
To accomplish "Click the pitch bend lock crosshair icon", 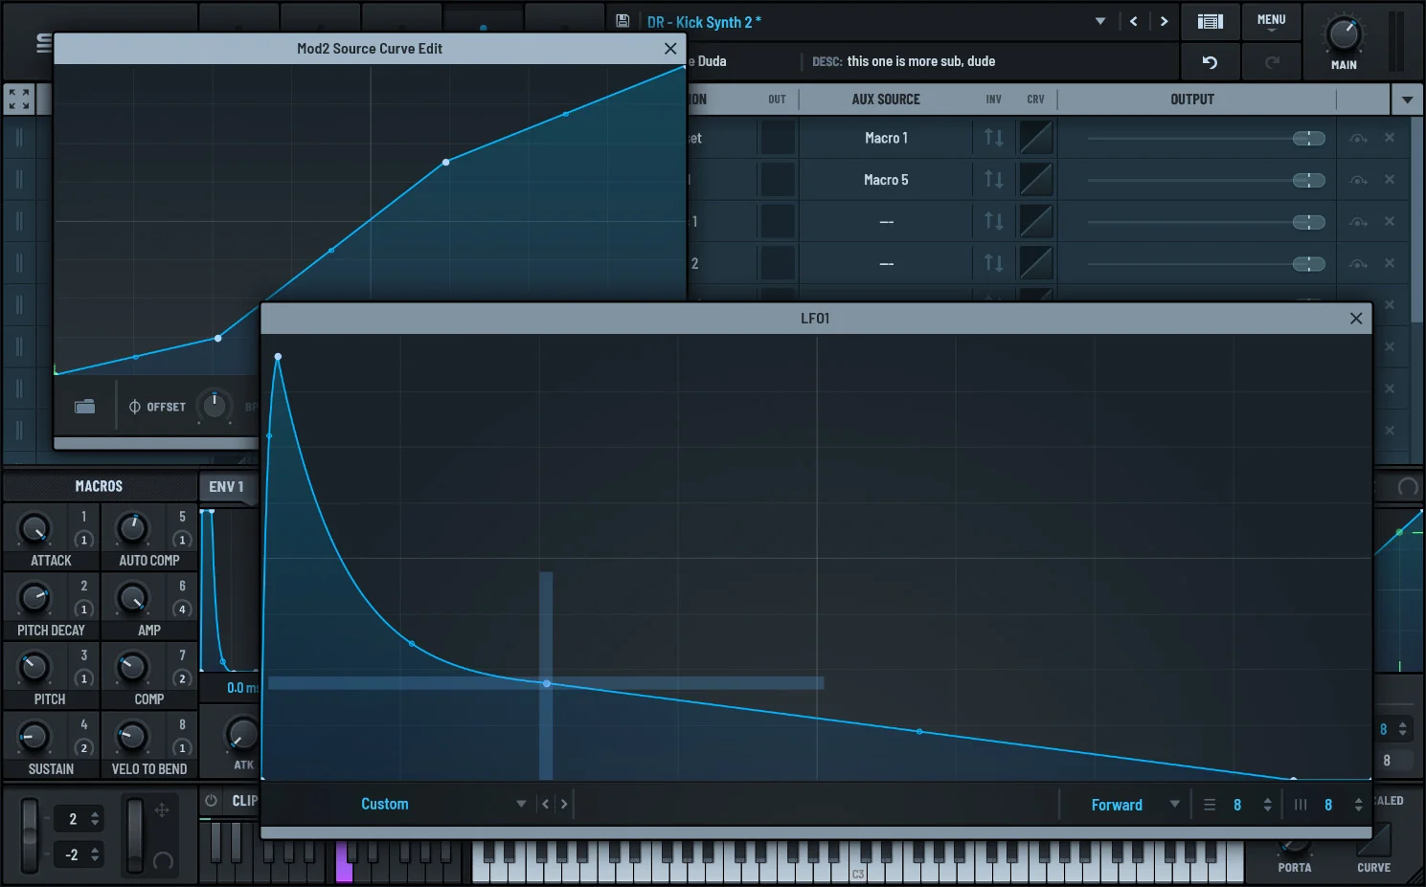I will (x=162, y=810).
